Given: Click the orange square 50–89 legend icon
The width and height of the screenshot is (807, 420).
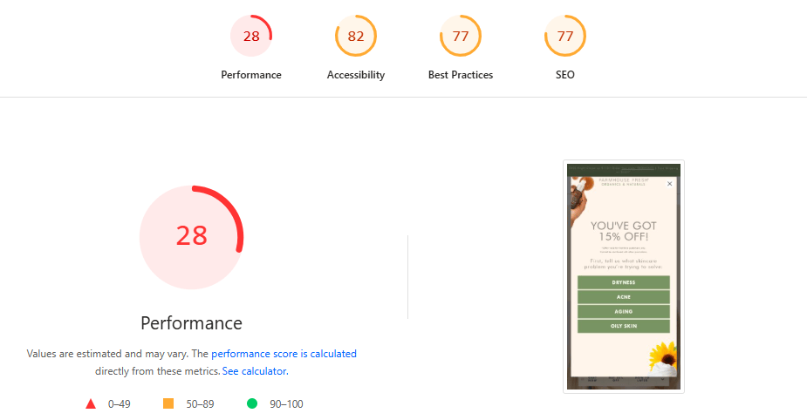Looking at the screenshot, I should coord(168,404).
